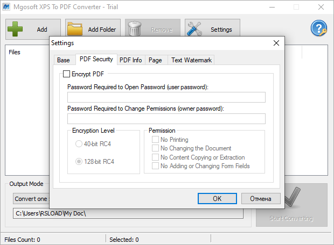The height and width of the screenshot is (245, 334).
Task: Open the Text Watermark tab
Action: pos(192,60)
